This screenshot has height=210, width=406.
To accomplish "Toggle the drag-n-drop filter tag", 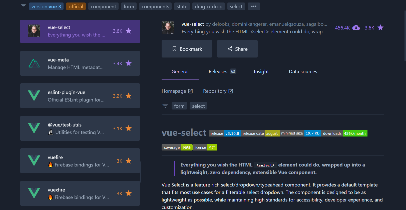I will [x=208, y=6].
